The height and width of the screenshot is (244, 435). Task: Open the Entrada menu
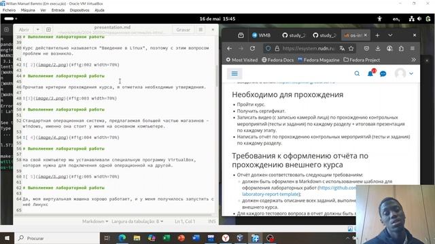pyautogui.click(x=58, y=10)
